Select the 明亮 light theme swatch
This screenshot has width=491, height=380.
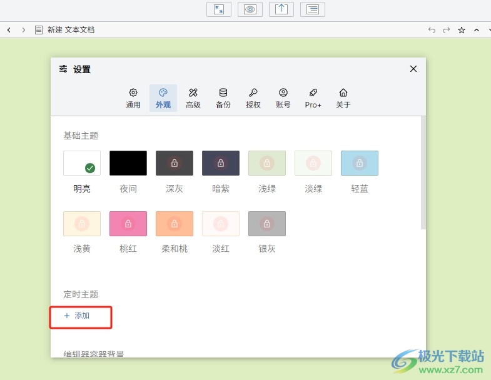[82, 163]
